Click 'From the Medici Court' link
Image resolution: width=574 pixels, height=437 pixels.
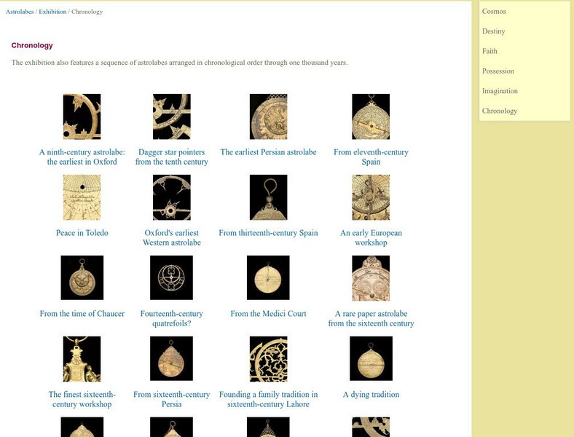click(x=268, y=314)
